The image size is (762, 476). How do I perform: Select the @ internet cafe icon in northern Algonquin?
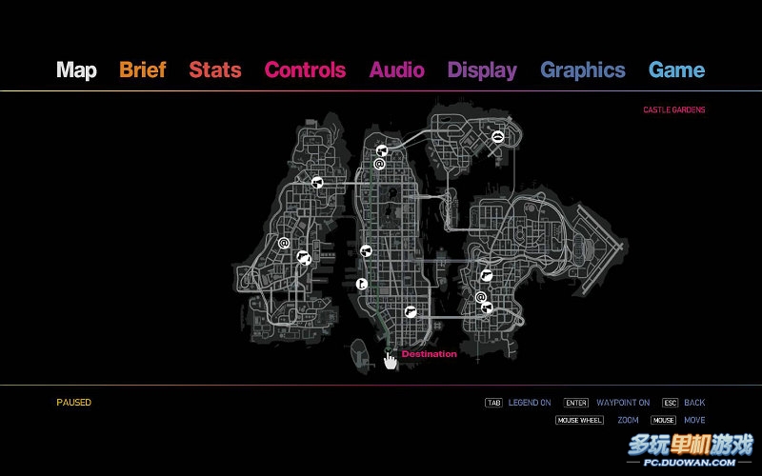point(379,164)
